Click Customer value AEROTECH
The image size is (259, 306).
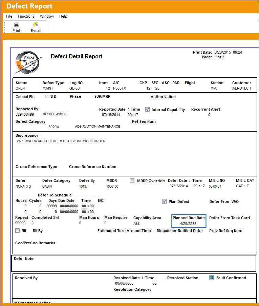[x=241, y=89]
